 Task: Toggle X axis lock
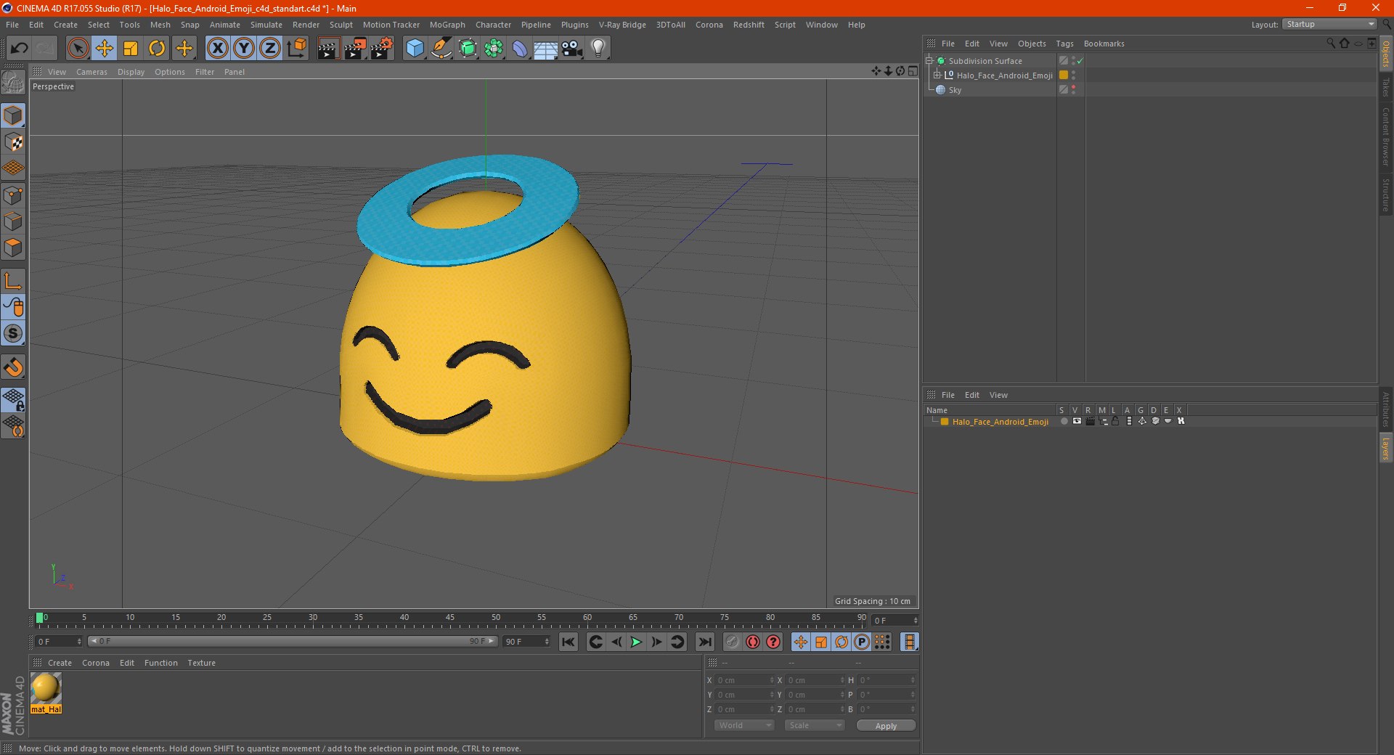click(217, 49)
